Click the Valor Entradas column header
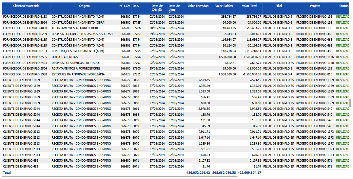 coord(198,6)
